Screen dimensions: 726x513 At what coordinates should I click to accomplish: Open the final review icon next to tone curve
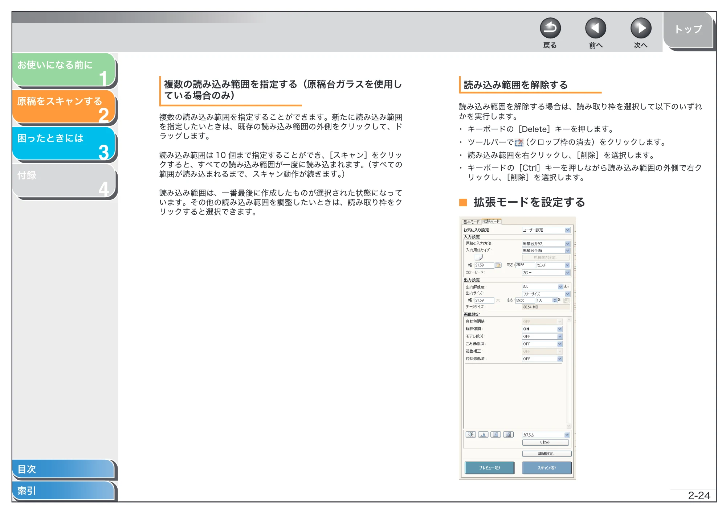(508, 434)
